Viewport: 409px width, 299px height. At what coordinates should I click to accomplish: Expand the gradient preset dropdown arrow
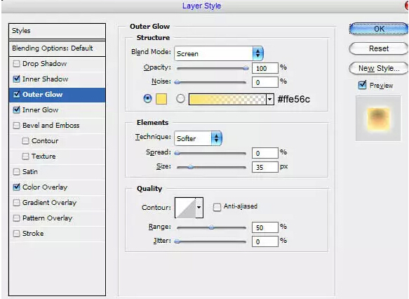270,100
